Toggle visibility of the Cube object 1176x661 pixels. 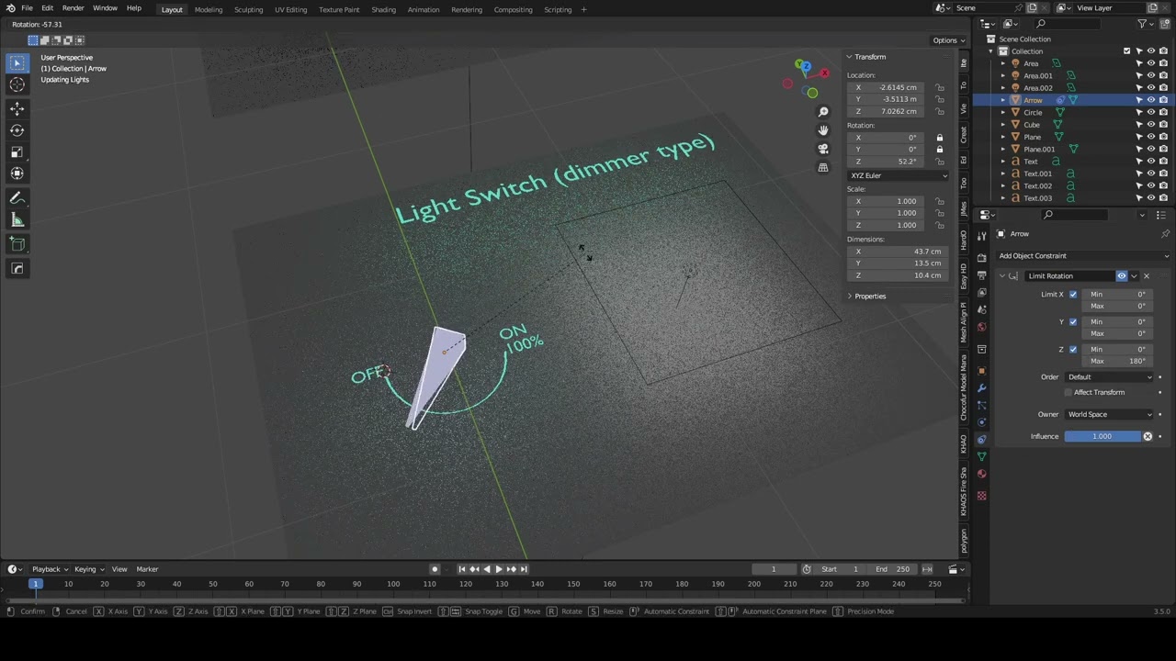1151,124
